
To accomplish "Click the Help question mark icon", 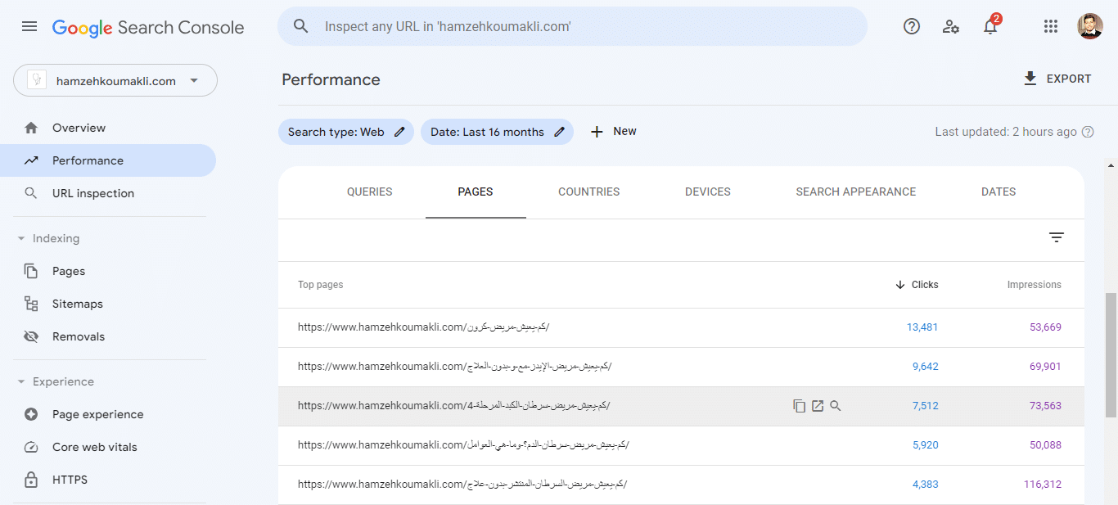I will click(x=912, y=27).
